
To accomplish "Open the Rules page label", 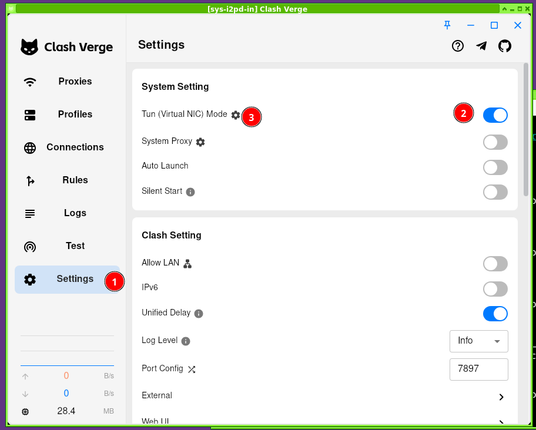I will click(75, 180).
